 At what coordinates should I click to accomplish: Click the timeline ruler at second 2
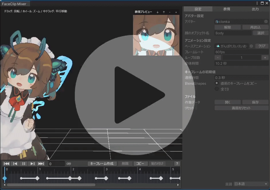point(73,169)
